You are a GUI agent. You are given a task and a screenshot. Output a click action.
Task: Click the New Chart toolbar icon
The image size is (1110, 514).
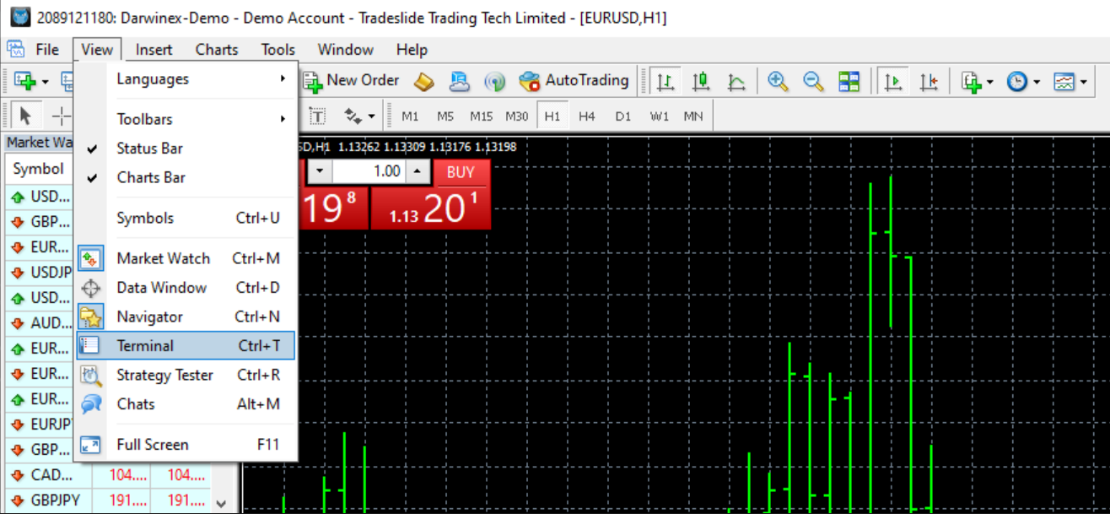click(x=24, y=81)
